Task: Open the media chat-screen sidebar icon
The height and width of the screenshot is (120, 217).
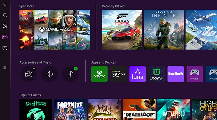Action: point(5,48)
